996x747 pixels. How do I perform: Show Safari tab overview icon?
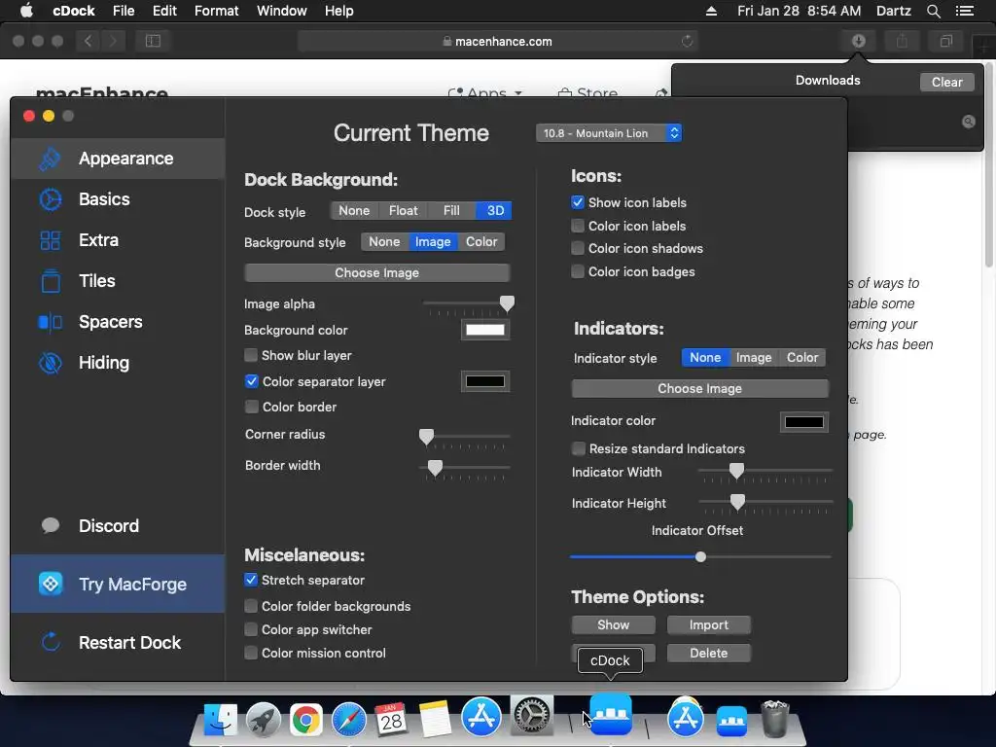[945, 41]
